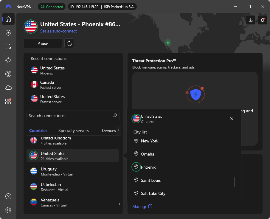The width and height of the screenshot is (270, 219).
Task: Click Set as auto-connect link
Action: point(58,31)
